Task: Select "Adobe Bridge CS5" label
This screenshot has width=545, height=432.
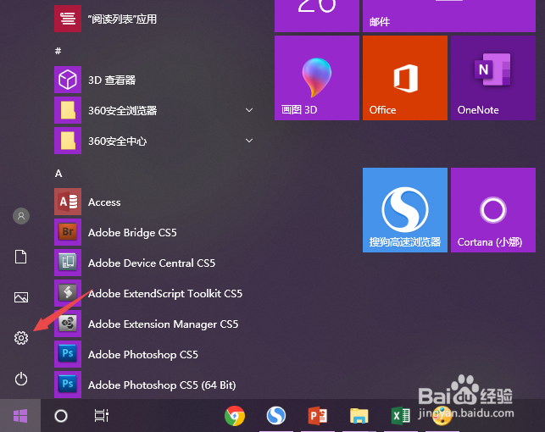Action: point(132,232)
